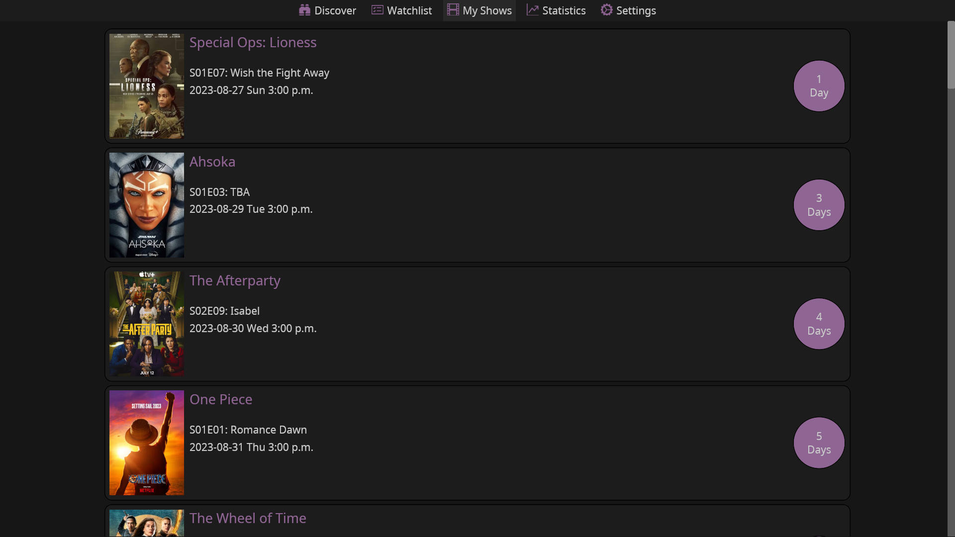Open The Wheel of Time show page

[x=248, y=518]
